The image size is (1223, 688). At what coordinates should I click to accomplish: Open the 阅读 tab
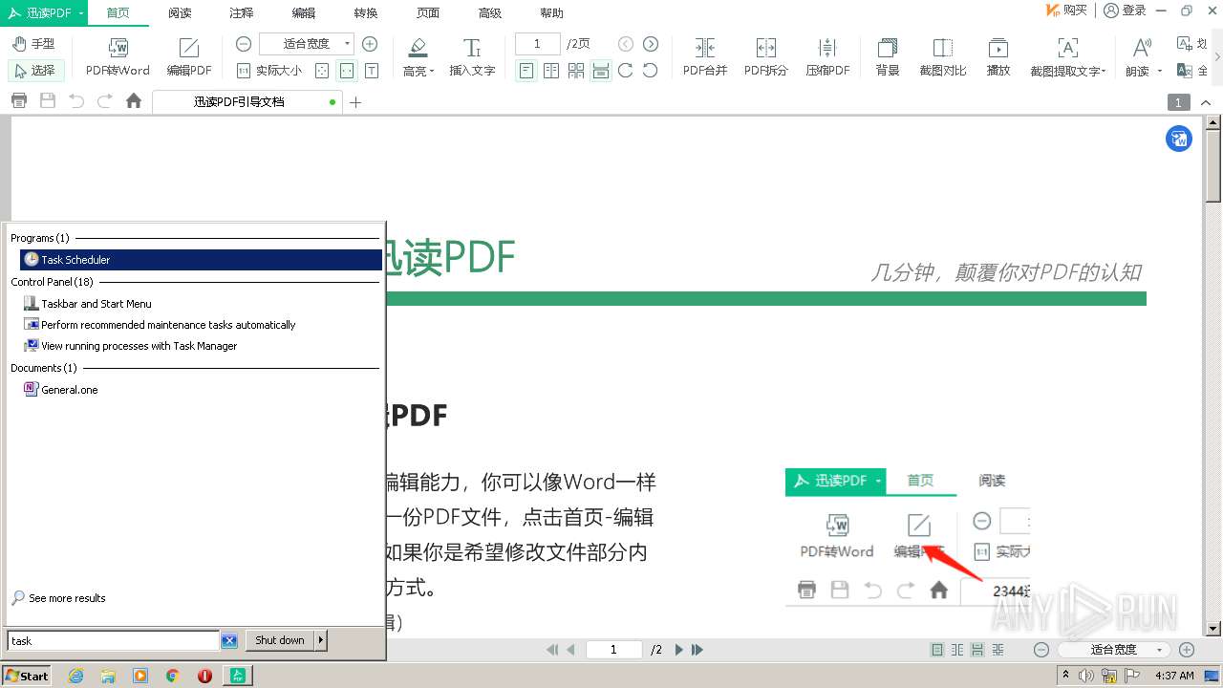(180, 12)
